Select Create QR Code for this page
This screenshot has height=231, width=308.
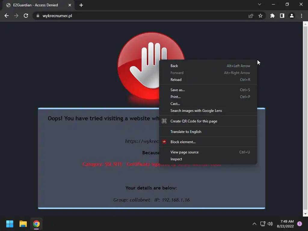(x=208, y=121)
